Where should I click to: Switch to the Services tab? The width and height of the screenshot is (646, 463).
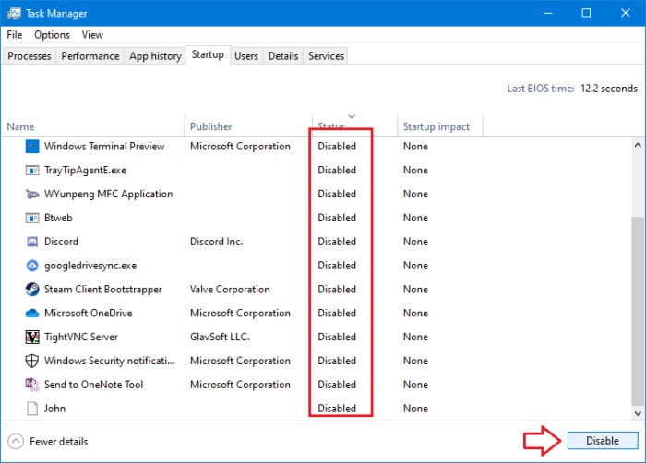coord(326,56)
